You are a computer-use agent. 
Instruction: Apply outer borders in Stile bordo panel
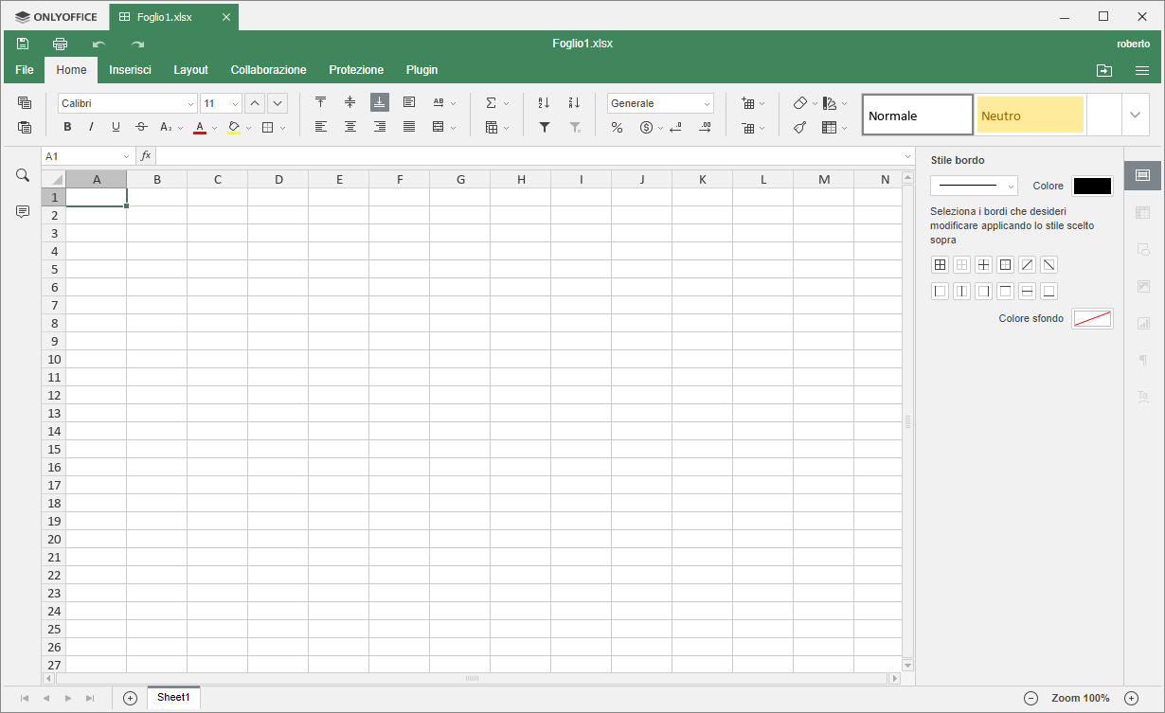pos(1005,265)
